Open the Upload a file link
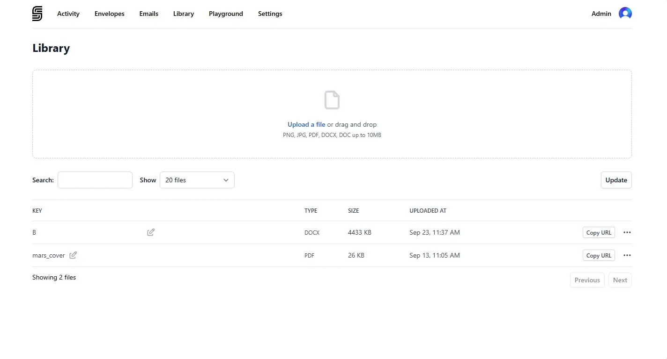Viewport: 667px width, 359px height. point(306,124)
